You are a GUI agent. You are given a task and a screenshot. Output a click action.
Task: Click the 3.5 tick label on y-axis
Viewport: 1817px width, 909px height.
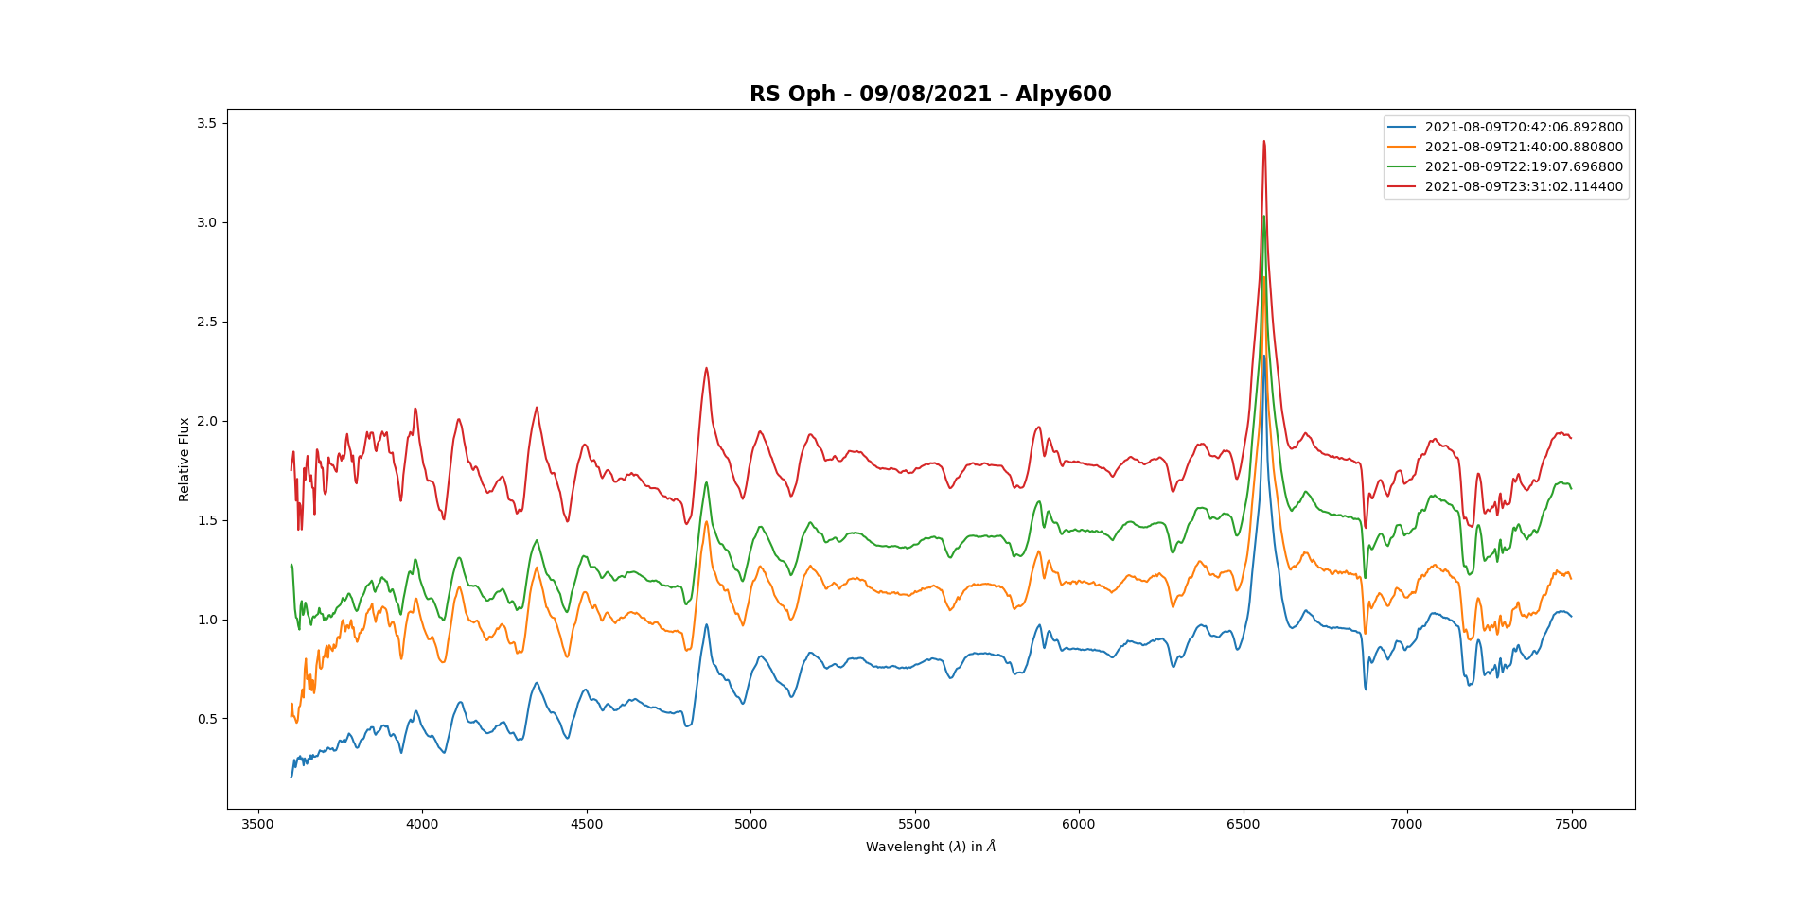[206, 124]
